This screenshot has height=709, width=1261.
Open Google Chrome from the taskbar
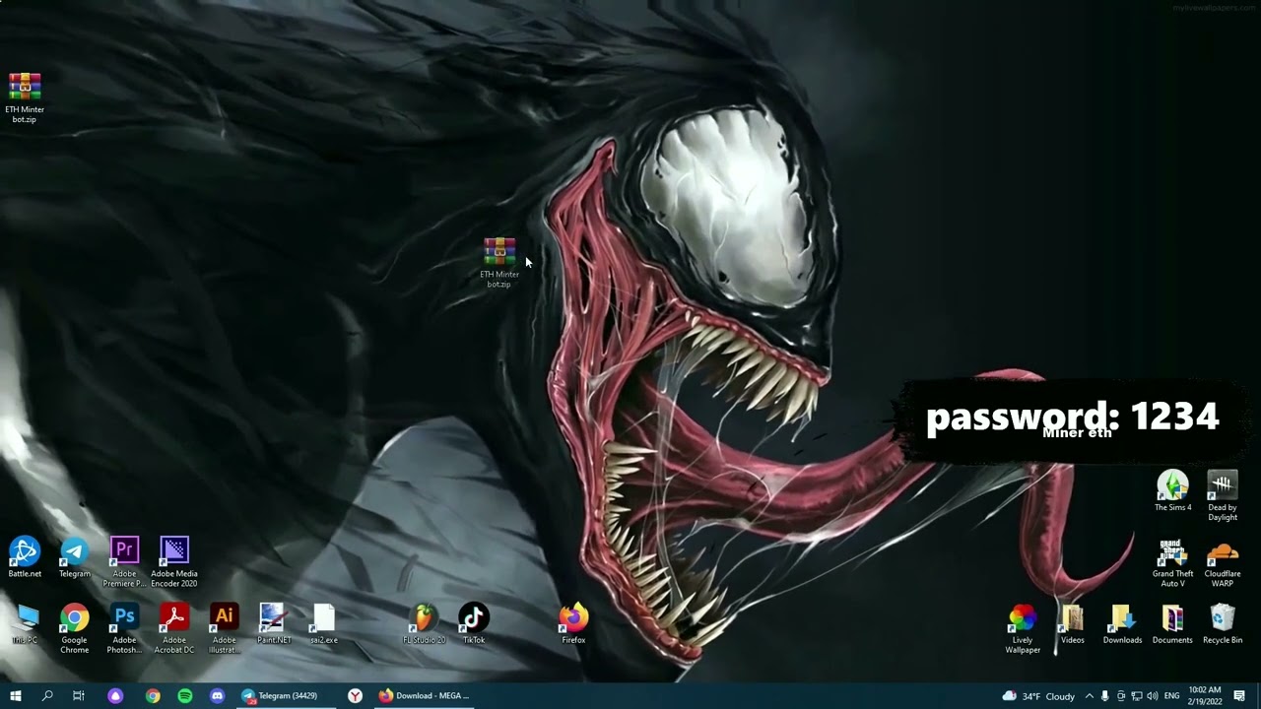click(x=153, y=695)
